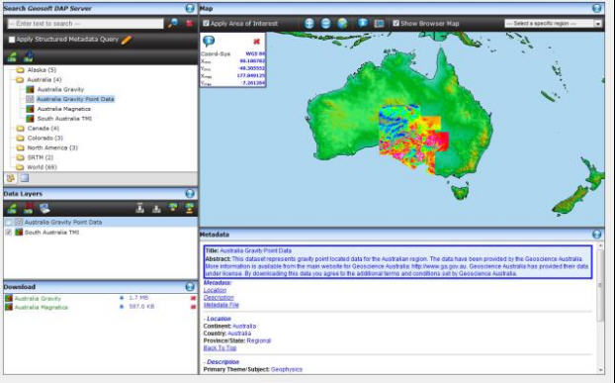Viewport: 615px width, 383px height.
Task: Open help for the Data Layers panel
Action: click(x=190, y=193)
